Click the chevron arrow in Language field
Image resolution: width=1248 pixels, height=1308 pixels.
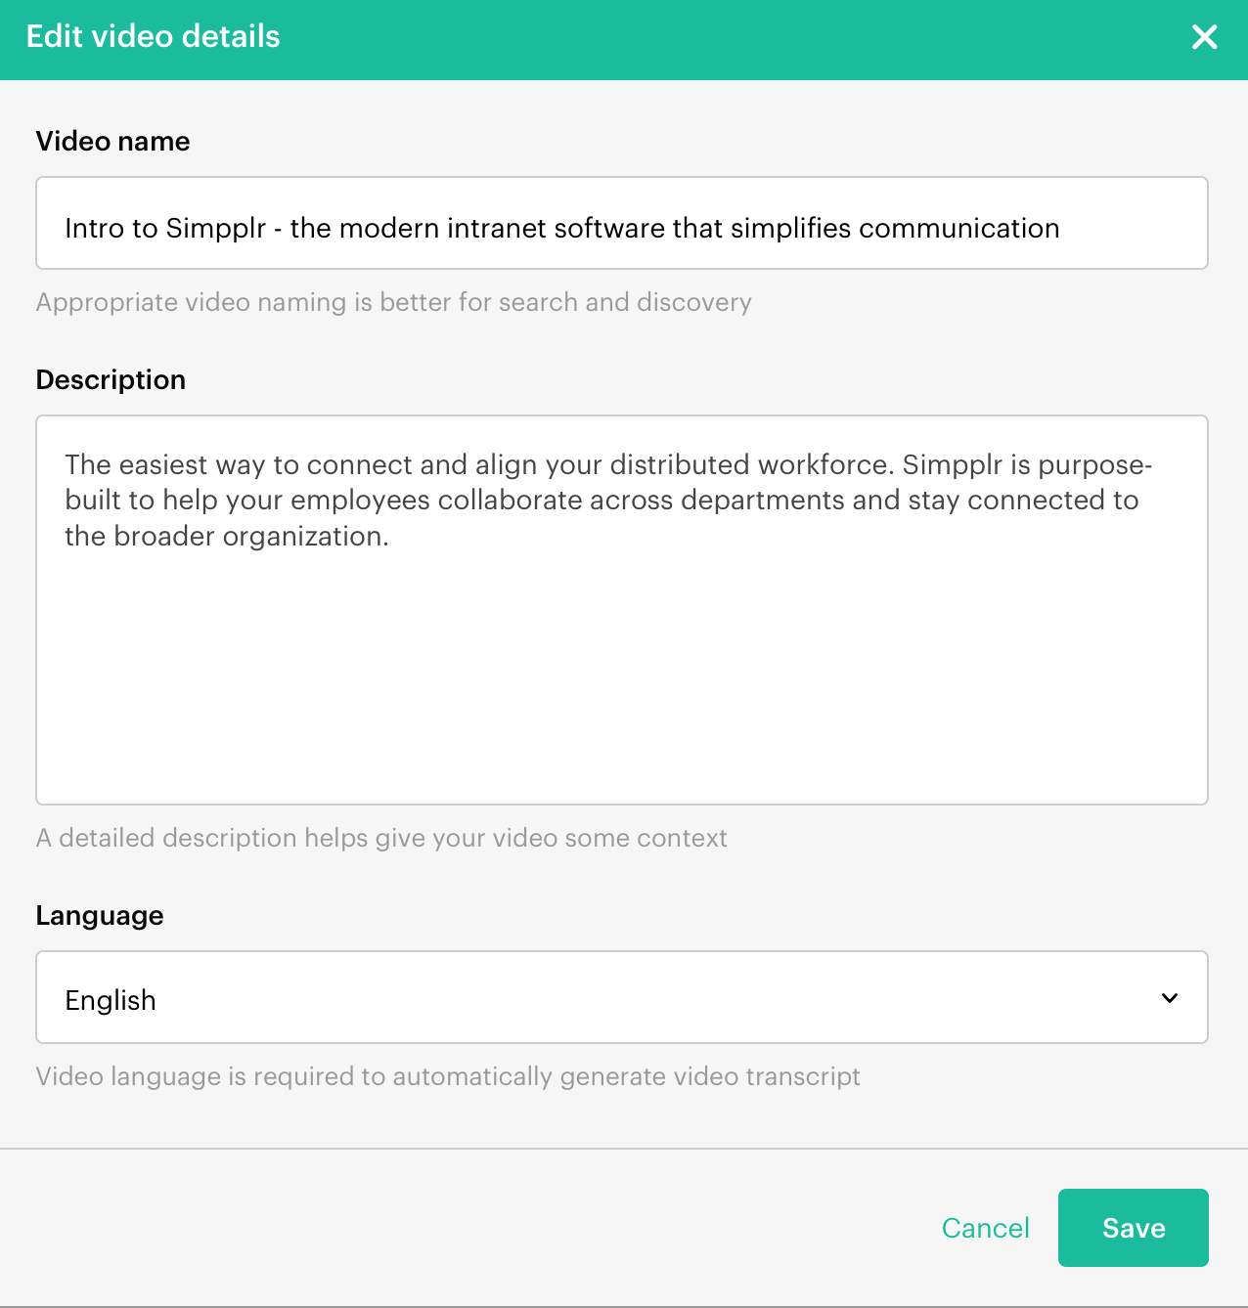coord(1169,998)
